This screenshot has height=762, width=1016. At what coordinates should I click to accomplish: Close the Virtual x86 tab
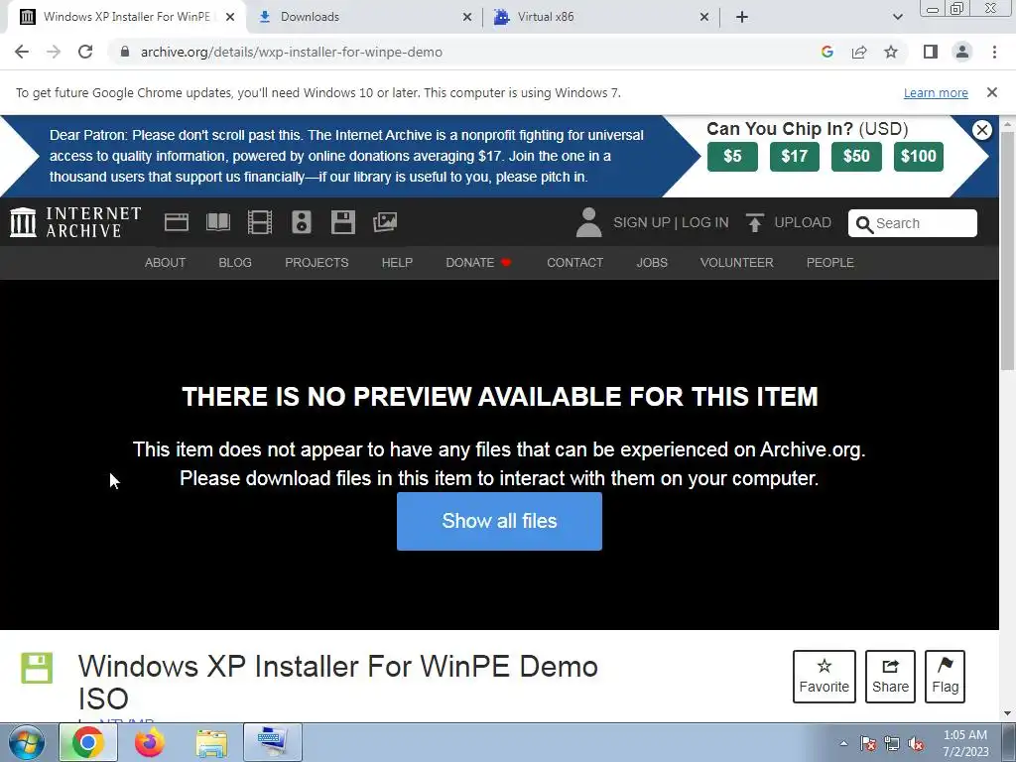[x=704, y=17]
